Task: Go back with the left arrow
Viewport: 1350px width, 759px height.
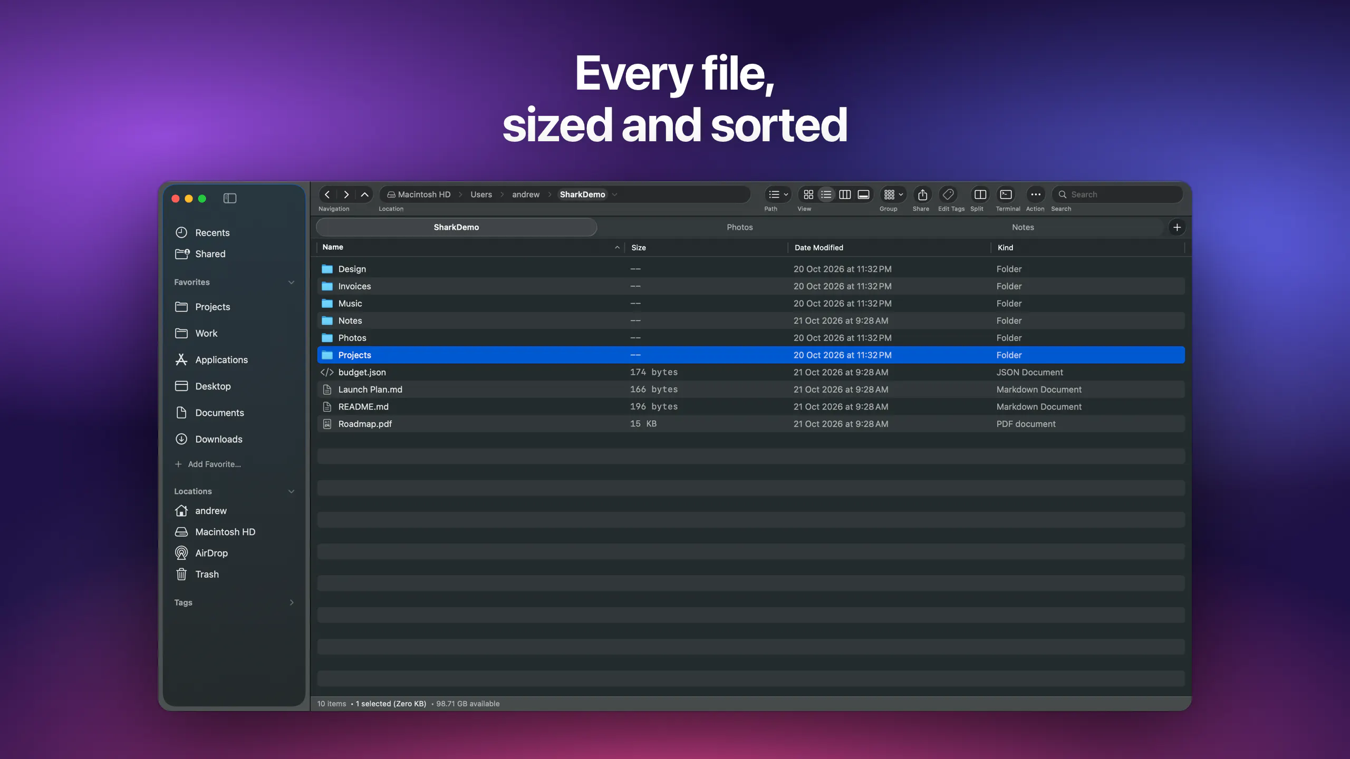Action: click(x=327, y=194)
